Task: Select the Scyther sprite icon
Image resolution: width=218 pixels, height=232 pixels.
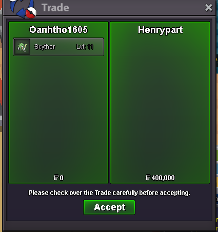Action: point(22,47)
